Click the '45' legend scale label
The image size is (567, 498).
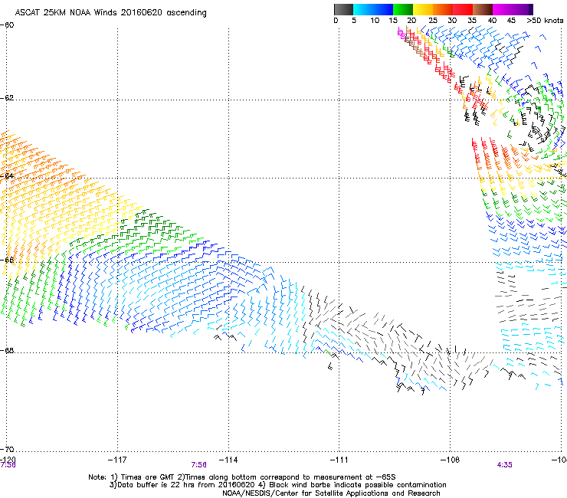tap(511, 21)
